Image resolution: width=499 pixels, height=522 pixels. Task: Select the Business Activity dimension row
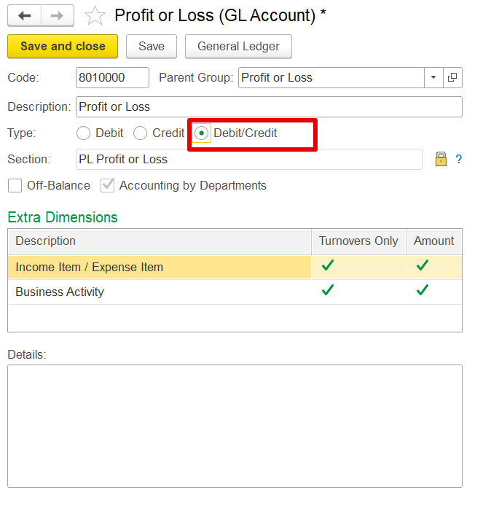[x=235, y=292]
